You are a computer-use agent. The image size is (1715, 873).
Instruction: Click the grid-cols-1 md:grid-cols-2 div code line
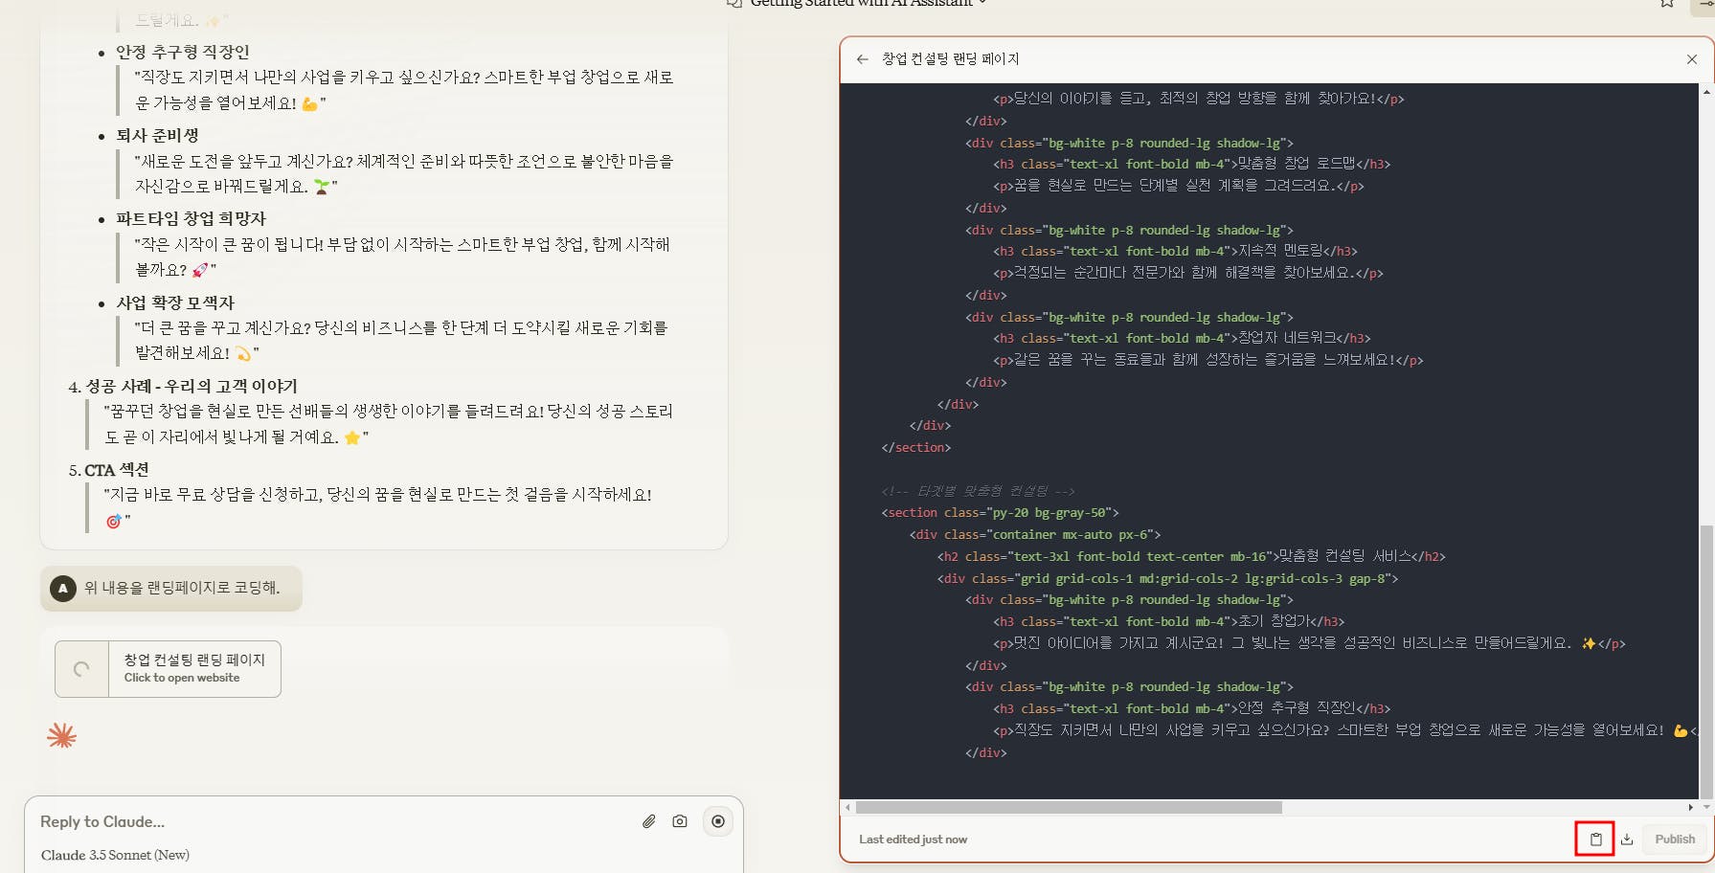click(x=1167, y=578)
